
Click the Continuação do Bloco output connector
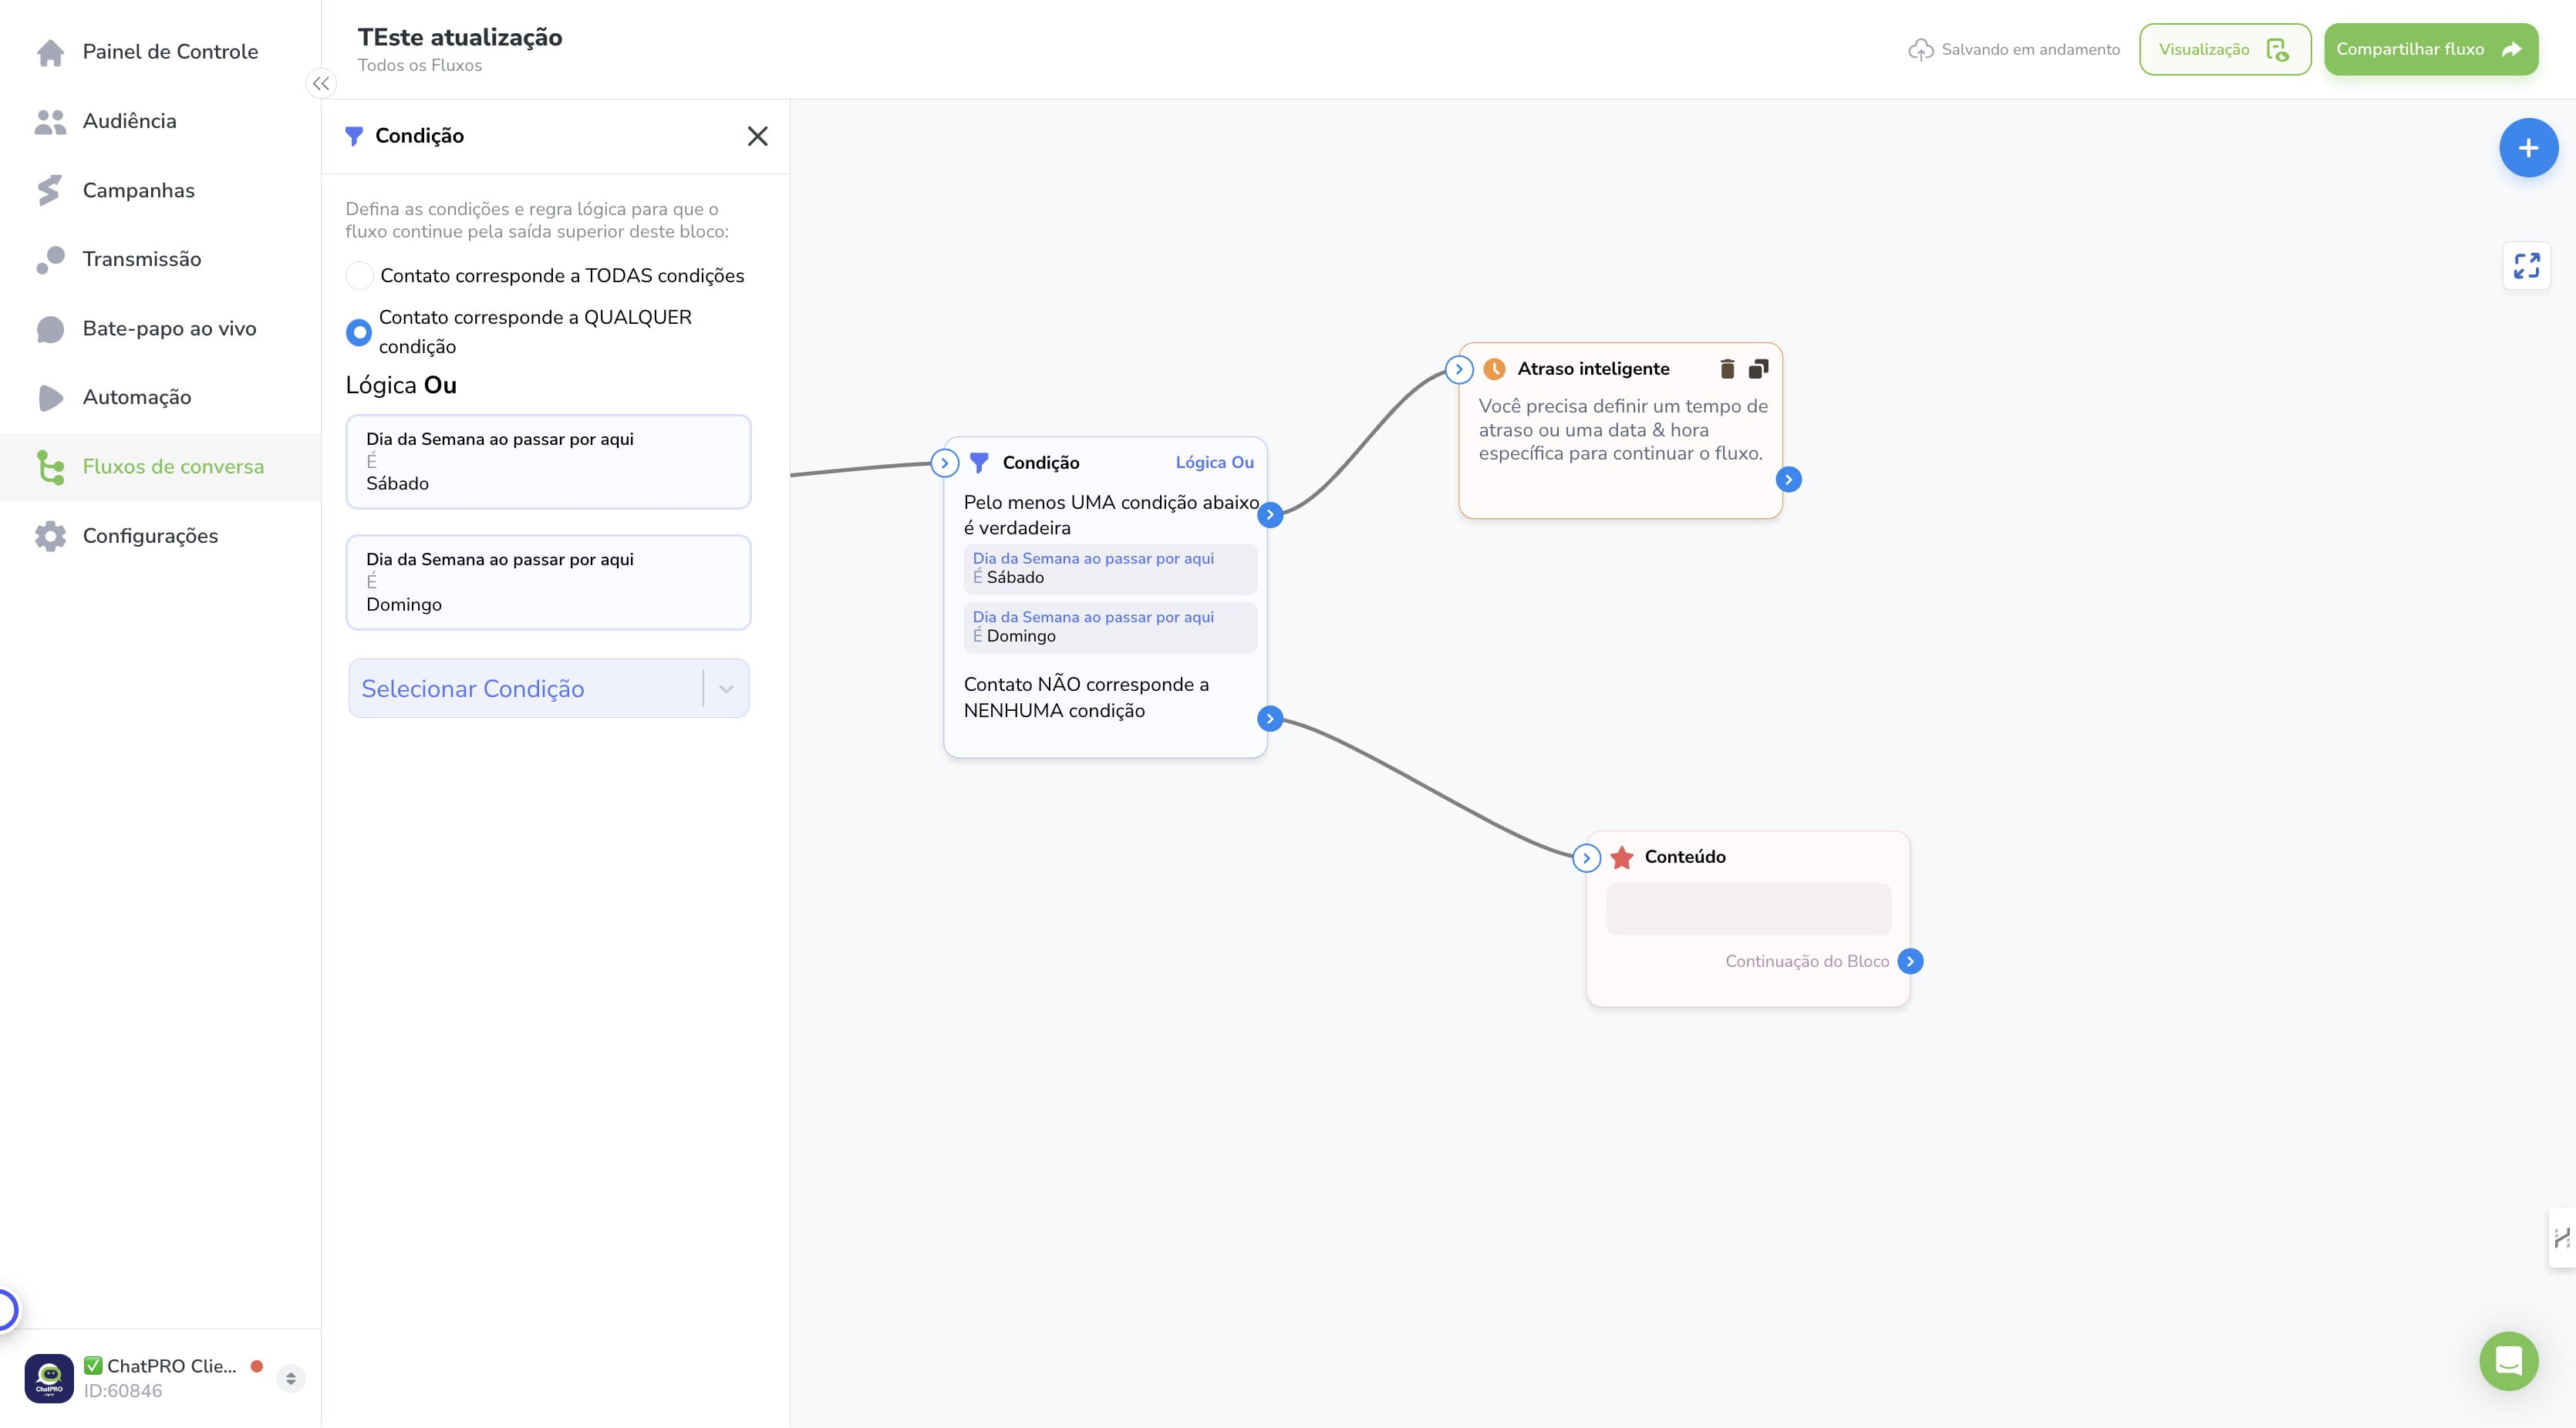click(1909, 961)
